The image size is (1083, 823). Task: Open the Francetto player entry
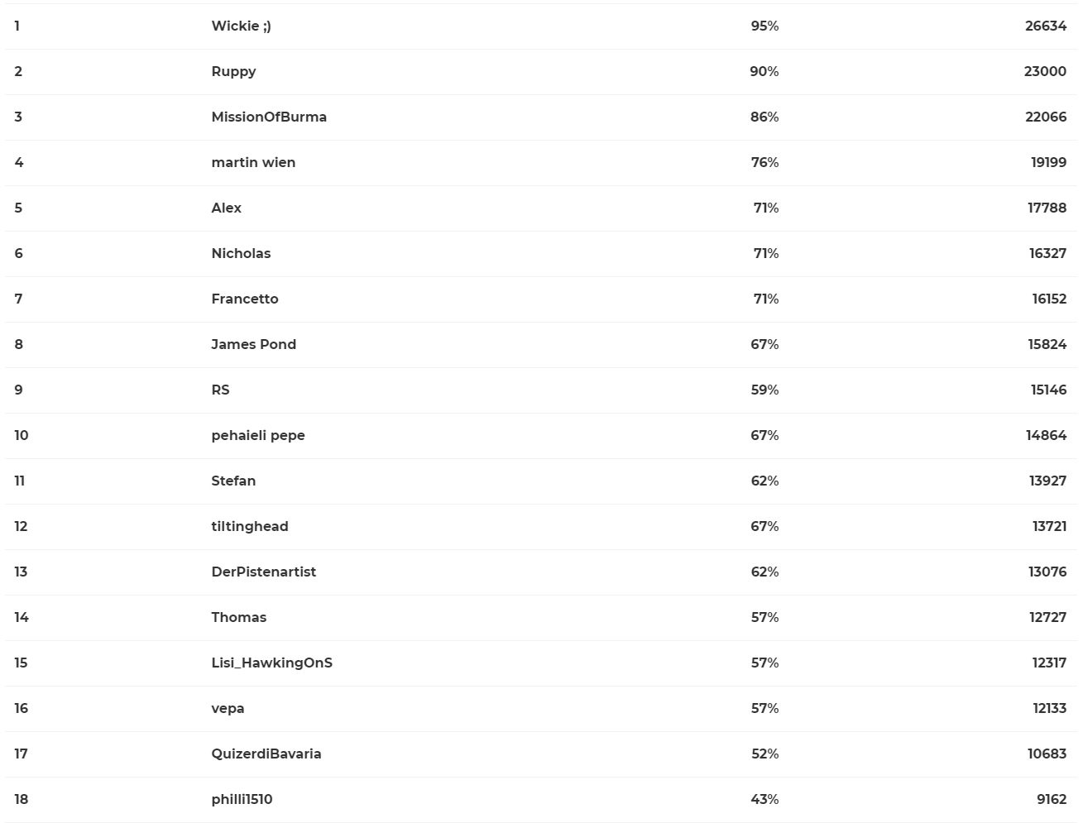(245, 299)
